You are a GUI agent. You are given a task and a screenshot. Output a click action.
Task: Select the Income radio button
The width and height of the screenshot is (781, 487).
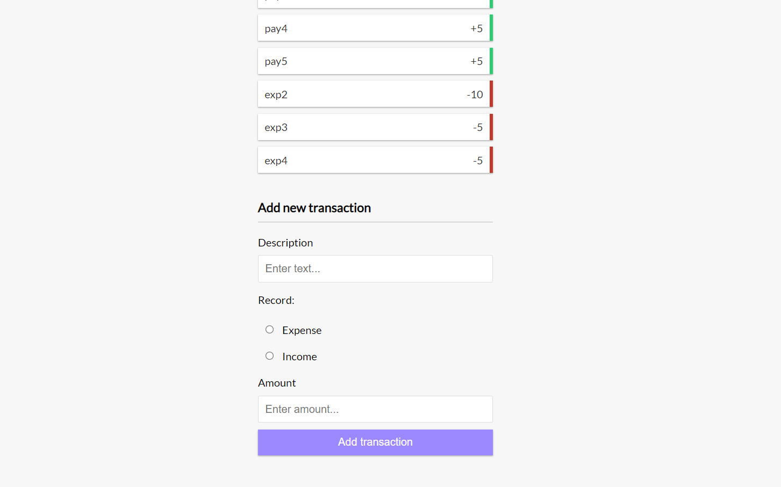click(269, 355)
